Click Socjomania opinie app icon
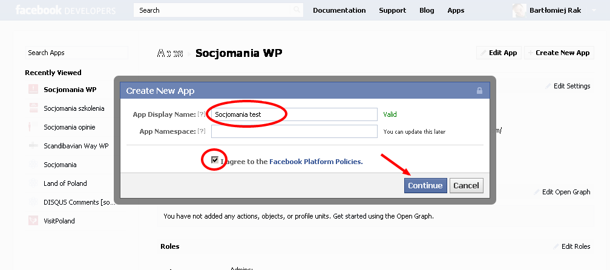The width and height of the screenshot is (610, 270). 33,127
